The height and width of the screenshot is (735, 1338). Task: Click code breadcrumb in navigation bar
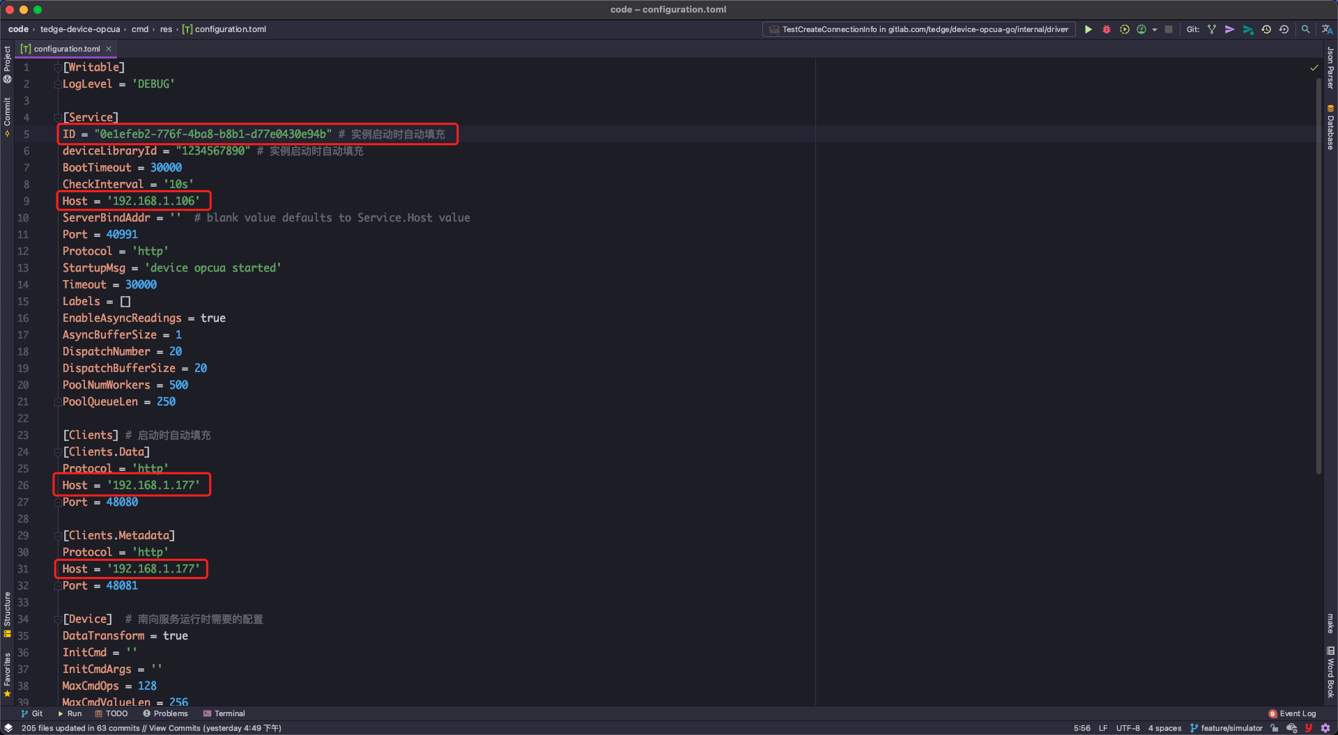[18, 29]
